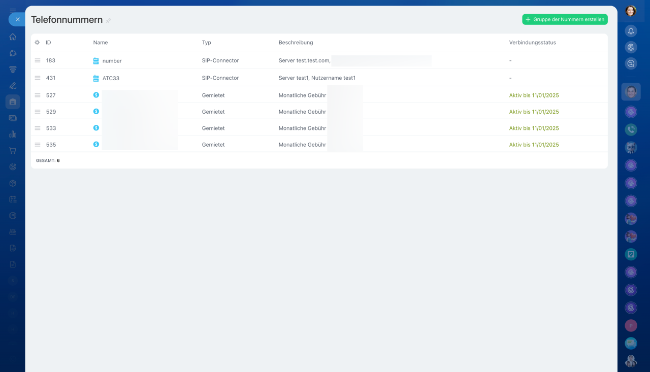
Task: Click the main hamburger menu icon
Action: pos(13,10)
